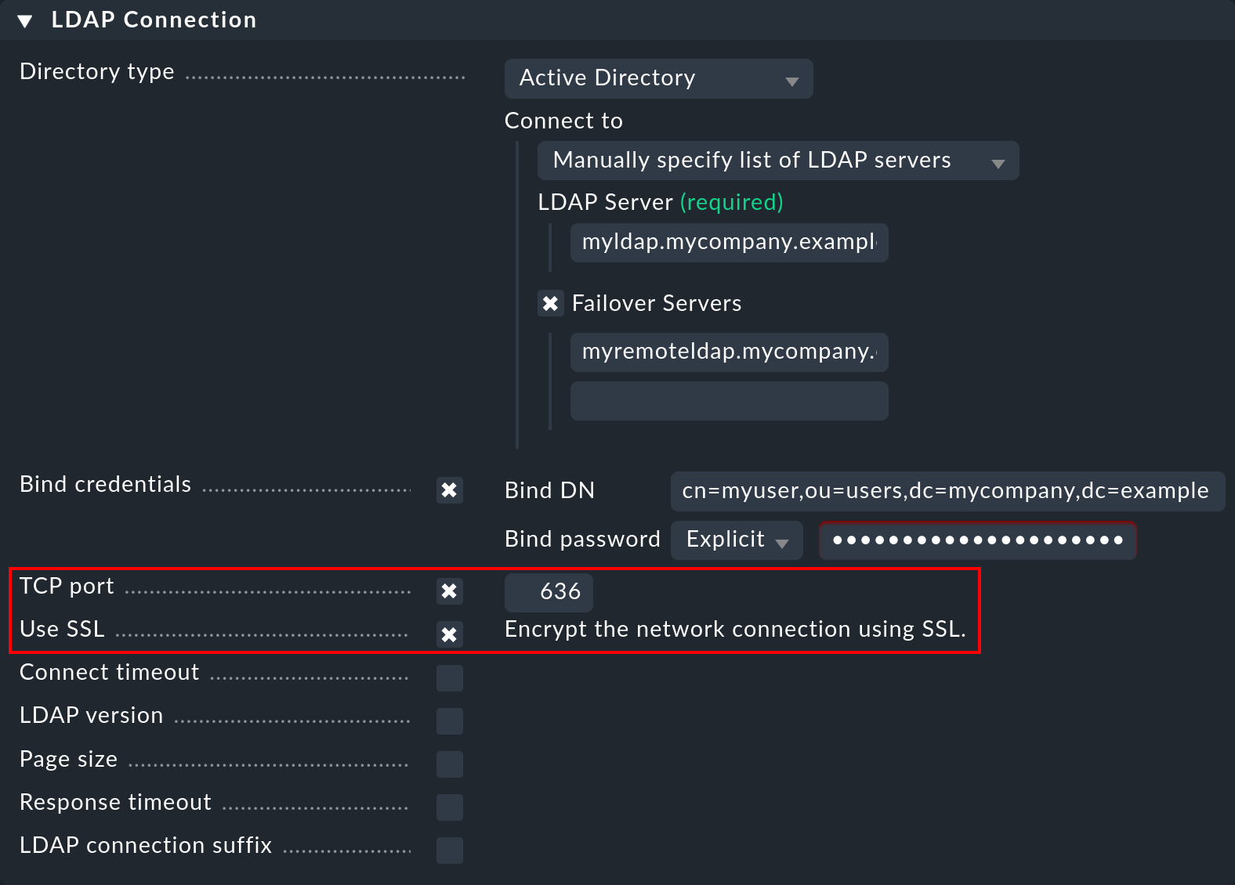This screenshot has height=885, width=1235.
Task: Edit the TCP port value 636
Action: pyautogui.click(x=549, y=592)
